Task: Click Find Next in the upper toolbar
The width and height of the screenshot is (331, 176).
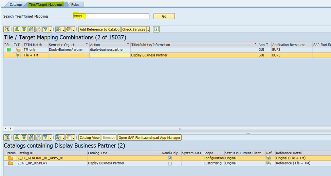Action: pyautogui.click(x=38, y=29)
